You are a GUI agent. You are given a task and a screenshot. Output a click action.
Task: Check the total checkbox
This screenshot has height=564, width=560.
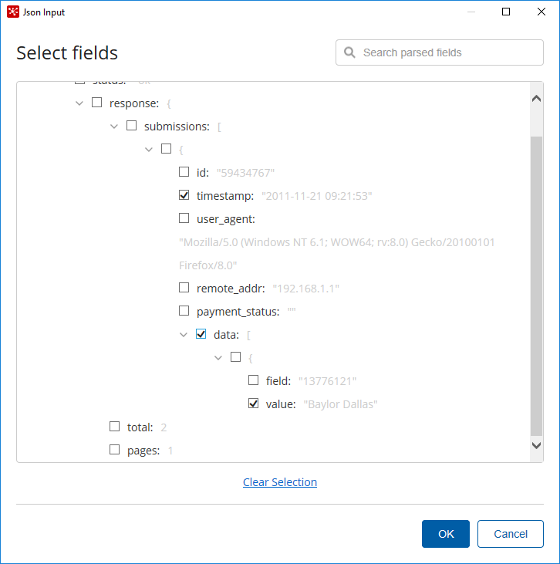(x=114, y=426)
